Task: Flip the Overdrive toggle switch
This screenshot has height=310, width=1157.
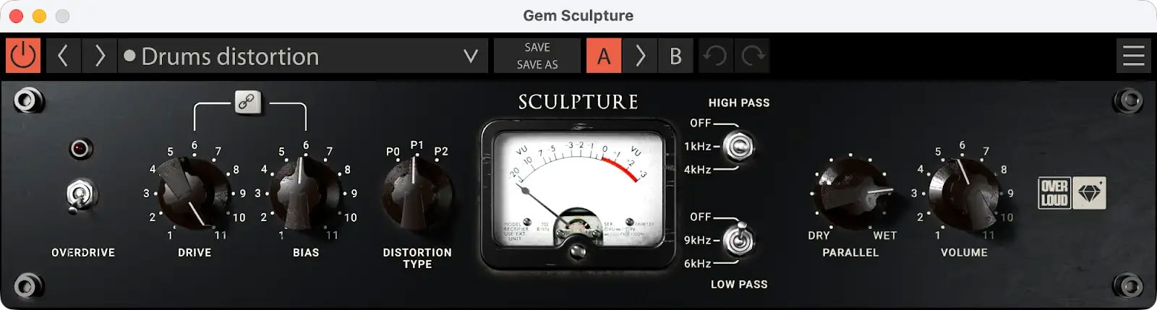Action: [80, 195]
